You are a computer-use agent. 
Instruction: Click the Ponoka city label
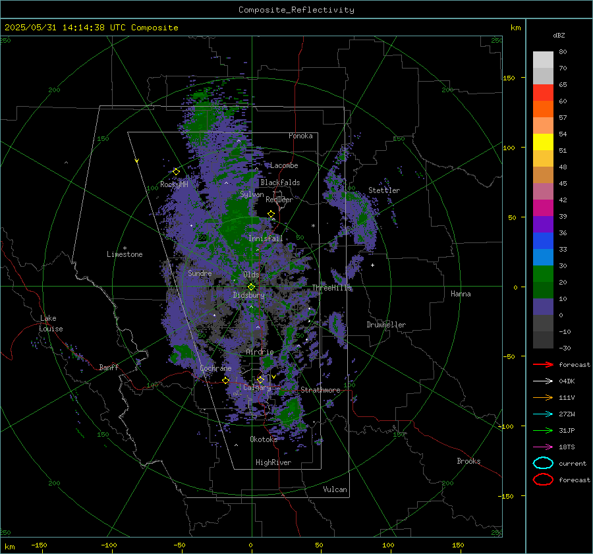[x=300, y=136]
